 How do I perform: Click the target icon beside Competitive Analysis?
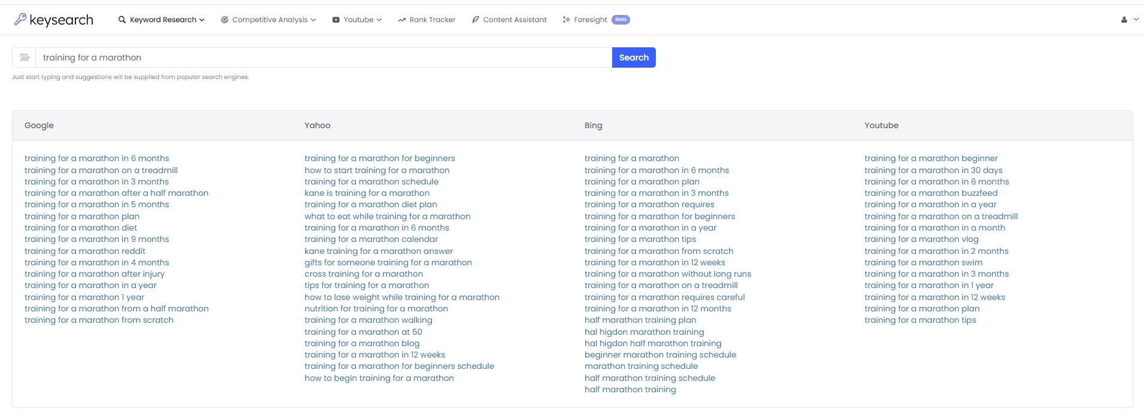[x=225, y=20]
